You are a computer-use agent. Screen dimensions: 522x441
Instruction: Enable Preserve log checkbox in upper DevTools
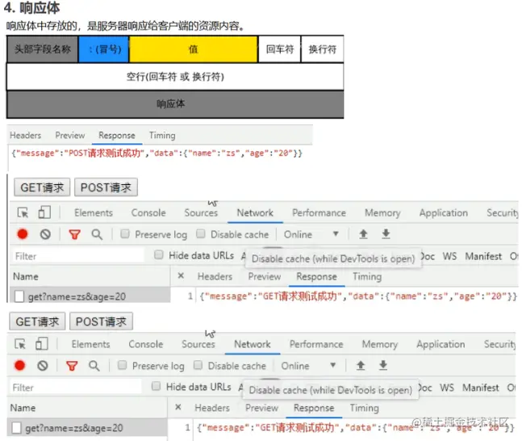click(x=125, y=233)
